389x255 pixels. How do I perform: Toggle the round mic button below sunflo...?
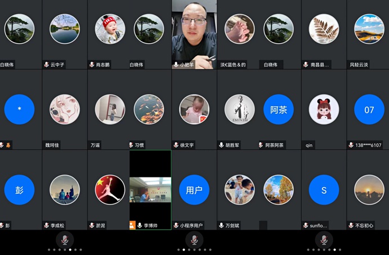[x=324, y=240]
